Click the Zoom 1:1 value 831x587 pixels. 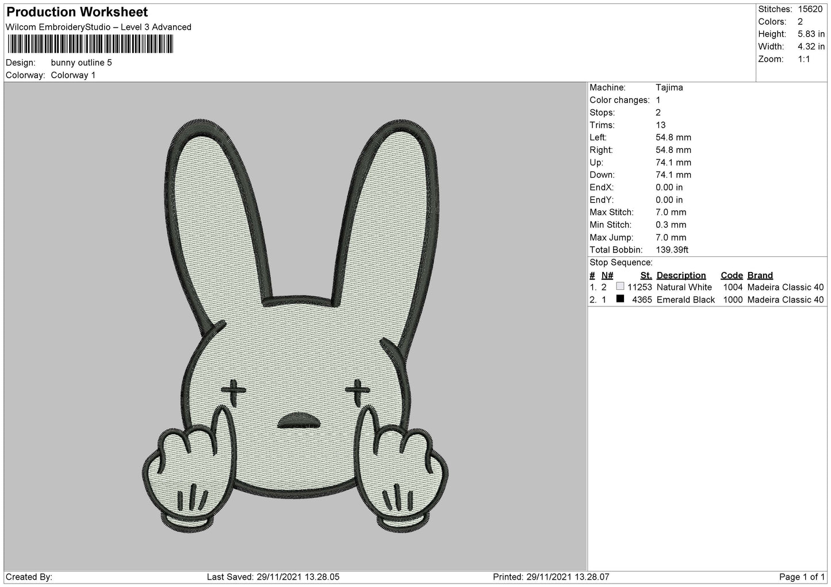pyautogui.click(x=804, y=59)
